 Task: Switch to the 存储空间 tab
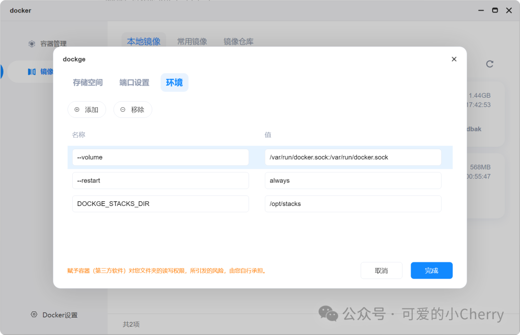88,82
